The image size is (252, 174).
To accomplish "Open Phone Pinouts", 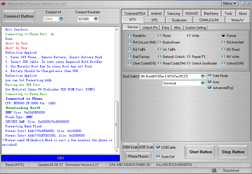I will [x=138, y=156].
